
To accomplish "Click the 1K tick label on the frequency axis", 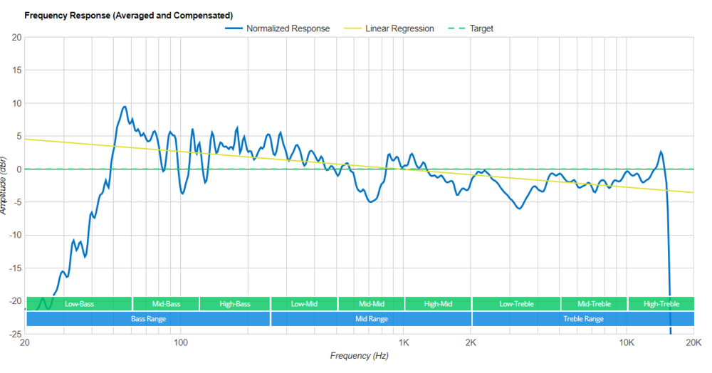I will pos(404,341).
